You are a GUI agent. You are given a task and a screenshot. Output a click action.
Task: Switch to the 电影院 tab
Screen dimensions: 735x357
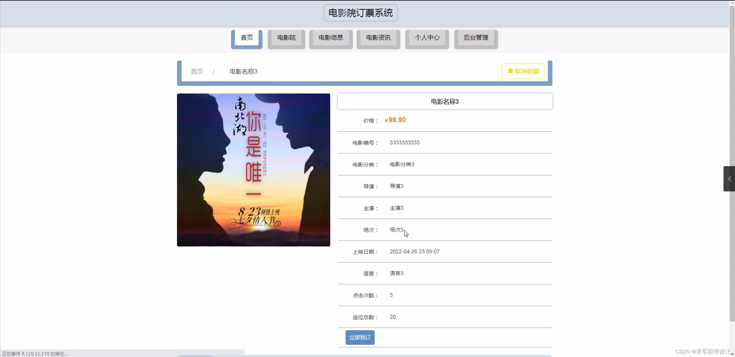tap(286, 38)
